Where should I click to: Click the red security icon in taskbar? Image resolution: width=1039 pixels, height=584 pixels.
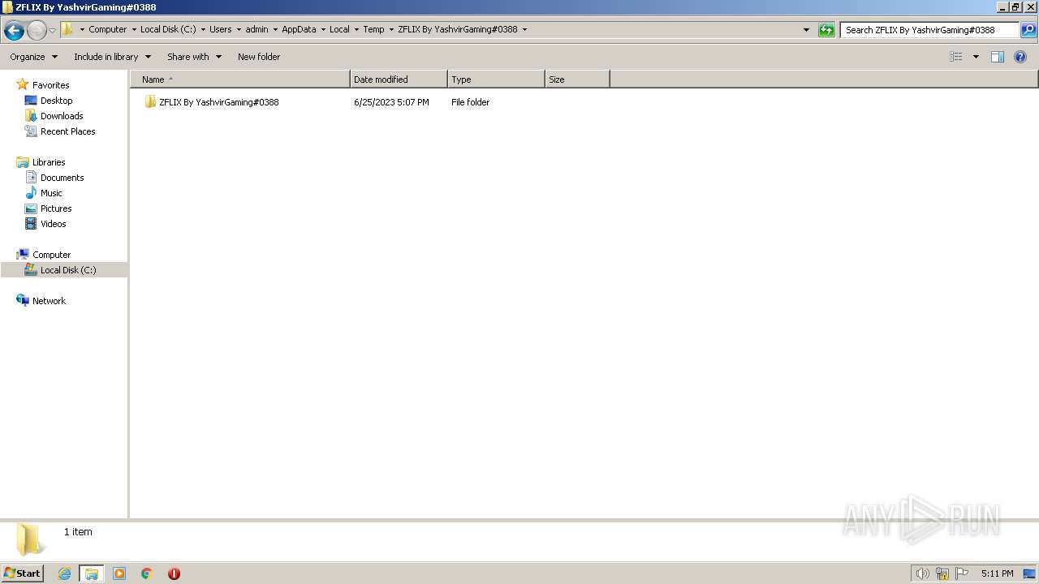tap(174, 573)
